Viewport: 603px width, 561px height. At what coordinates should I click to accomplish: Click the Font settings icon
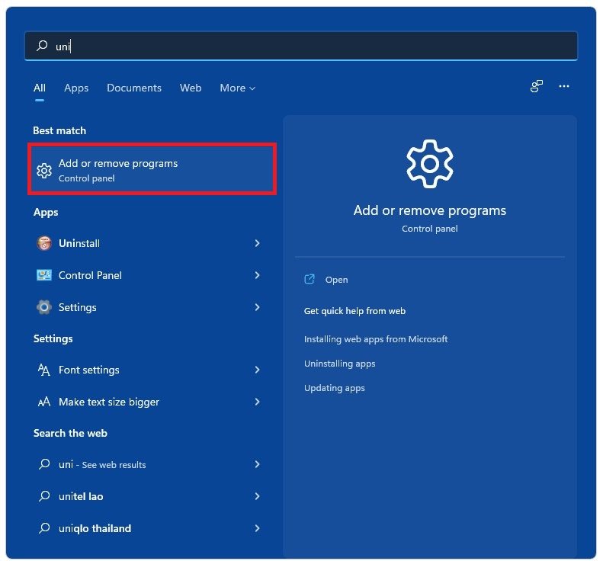[44, 370]
